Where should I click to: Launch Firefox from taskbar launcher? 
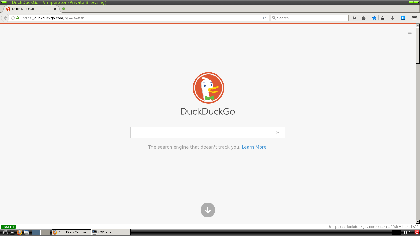pyautogui.click(x=19, y=232)
